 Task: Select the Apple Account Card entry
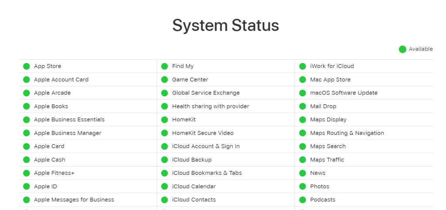[x=61, y=80]
